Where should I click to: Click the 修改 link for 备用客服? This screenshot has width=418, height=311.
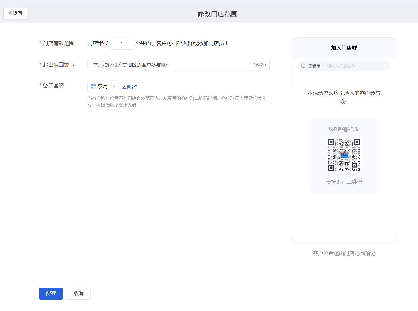[x=130, y=87]
